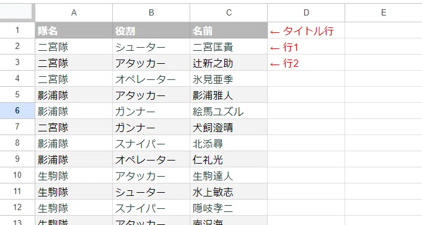Click スナイパー cell in row 8

(151, 143)
